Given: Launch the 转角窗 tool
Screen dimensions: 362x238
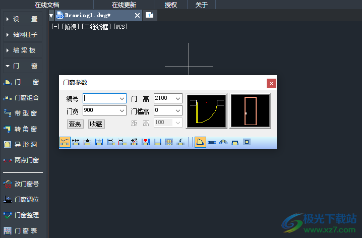Looking at the screenshot, I should click(x=21, y=129).
